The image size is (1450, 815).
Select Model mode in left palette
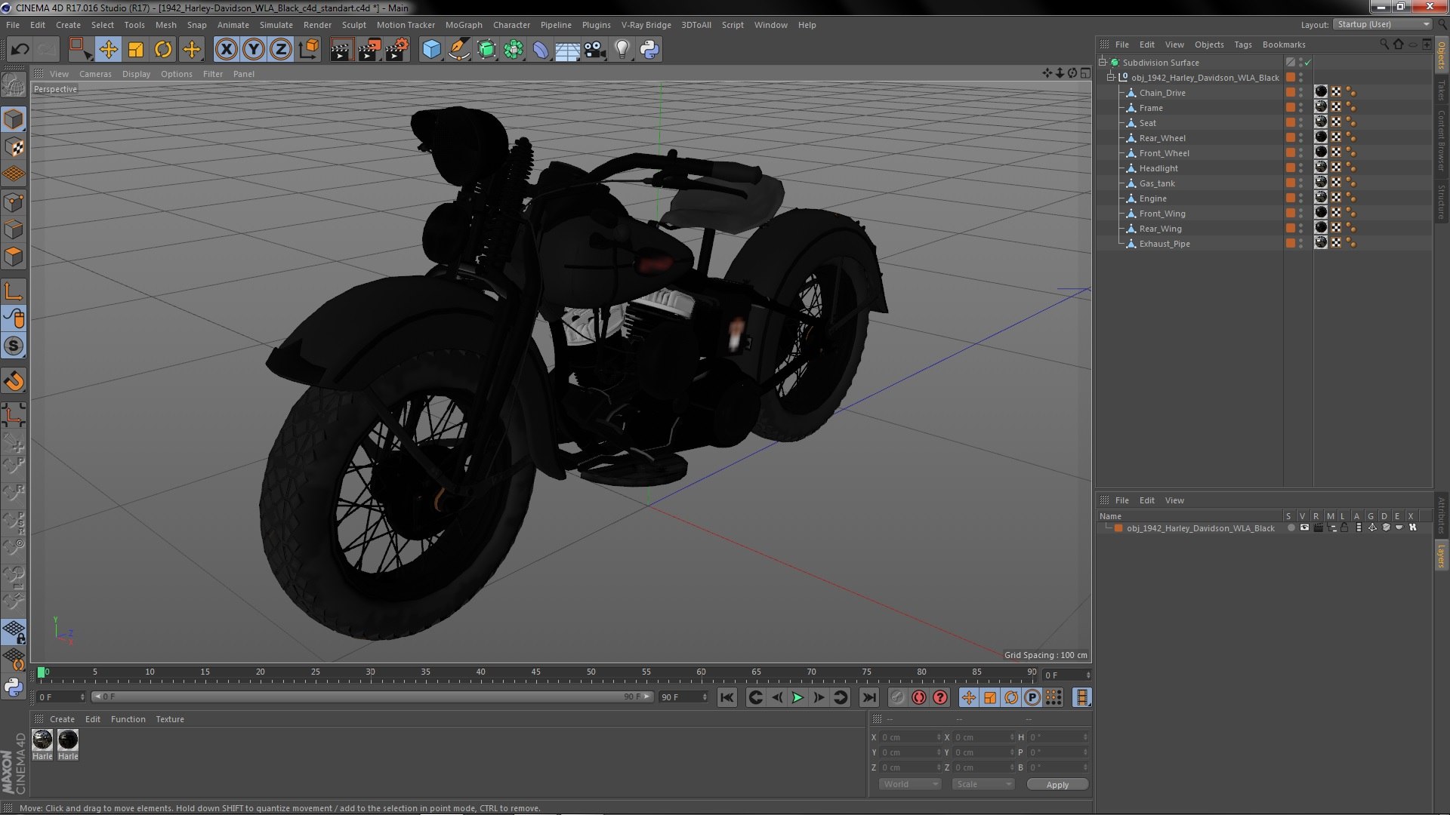pos(14,120)
